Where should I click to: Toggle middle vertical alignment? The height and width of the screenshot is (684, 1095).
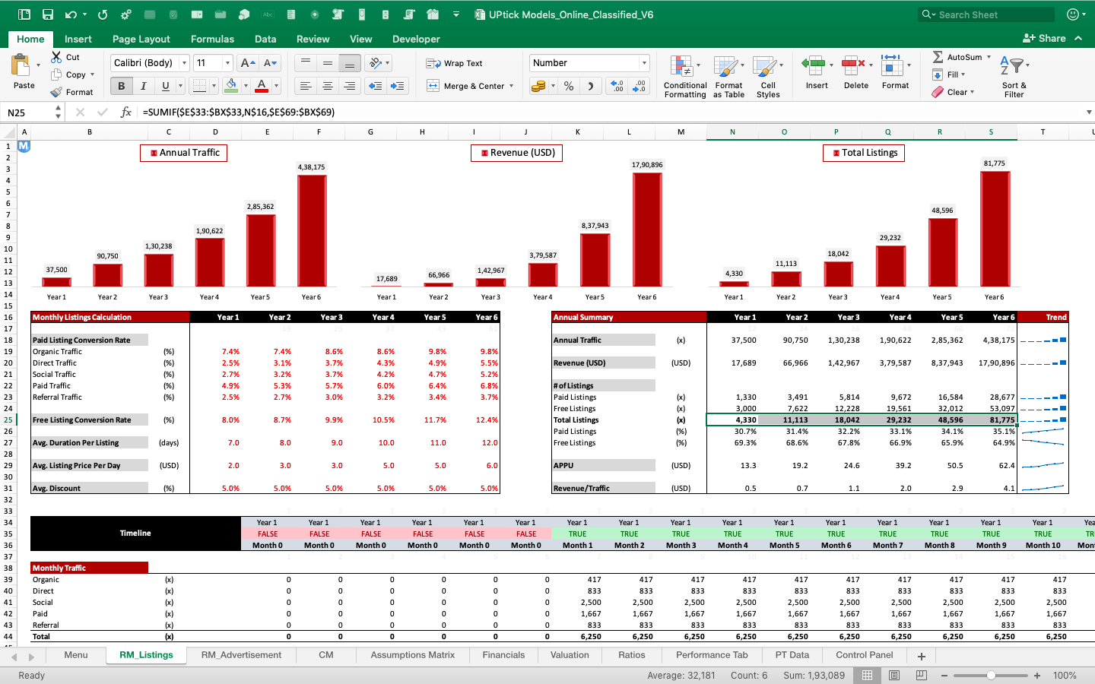(328, 63)
